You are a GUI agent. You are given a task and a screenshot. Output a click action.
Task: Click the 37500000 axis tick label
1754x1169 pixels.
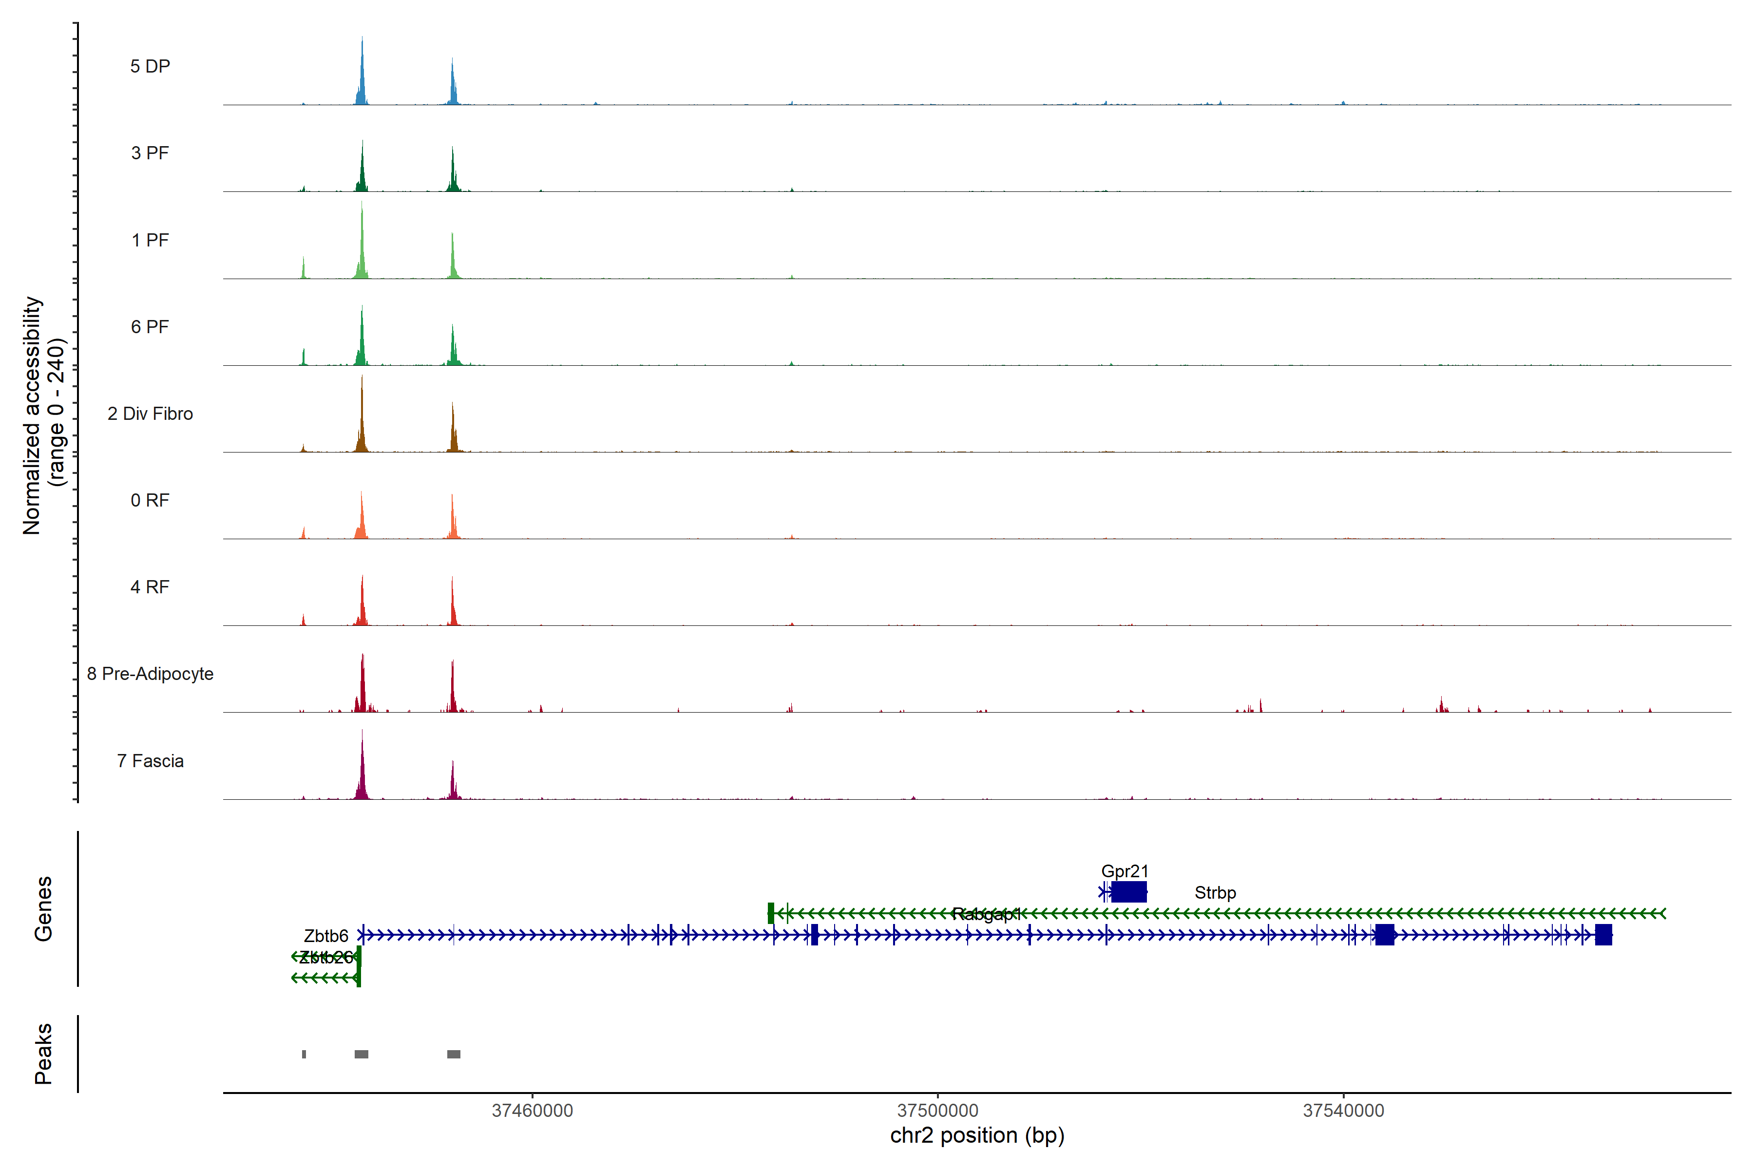tap(937, 1111)
